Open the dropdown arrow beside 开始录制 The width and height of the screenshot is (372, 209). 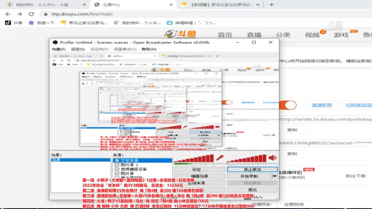click(274, 176)
